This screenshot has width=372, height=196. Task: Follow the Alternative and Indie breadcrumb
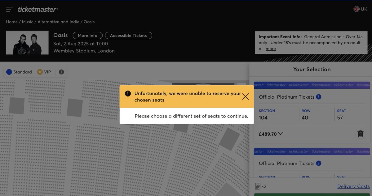click(x=58, y=22)
